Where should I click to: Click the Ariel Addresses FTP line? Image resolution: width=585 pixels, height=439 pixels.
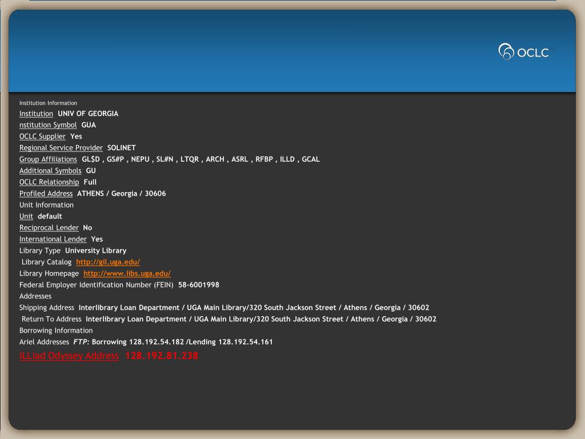coord(146,342)
